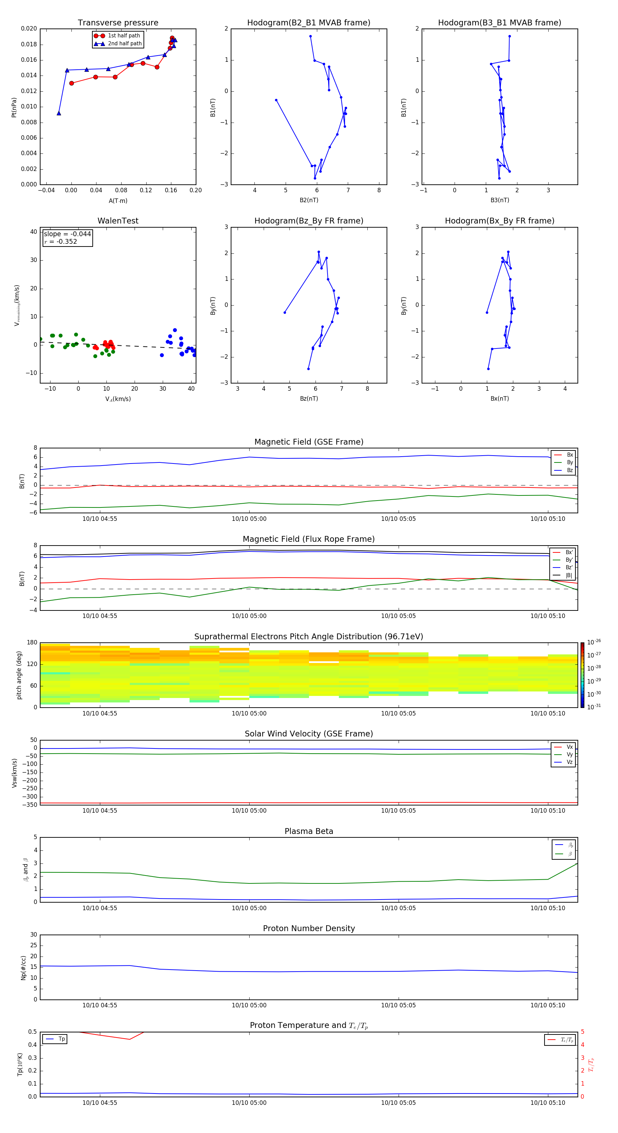Select "Vy" in the velocity legend
Viewport: 618px width, 1133px height.
coord(564,755)
